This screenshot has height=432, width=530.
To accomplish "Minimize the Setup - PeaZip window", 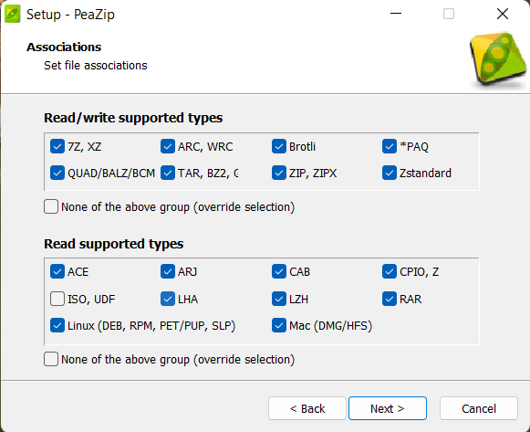I will pyautogui.click(x=396, y=14).
